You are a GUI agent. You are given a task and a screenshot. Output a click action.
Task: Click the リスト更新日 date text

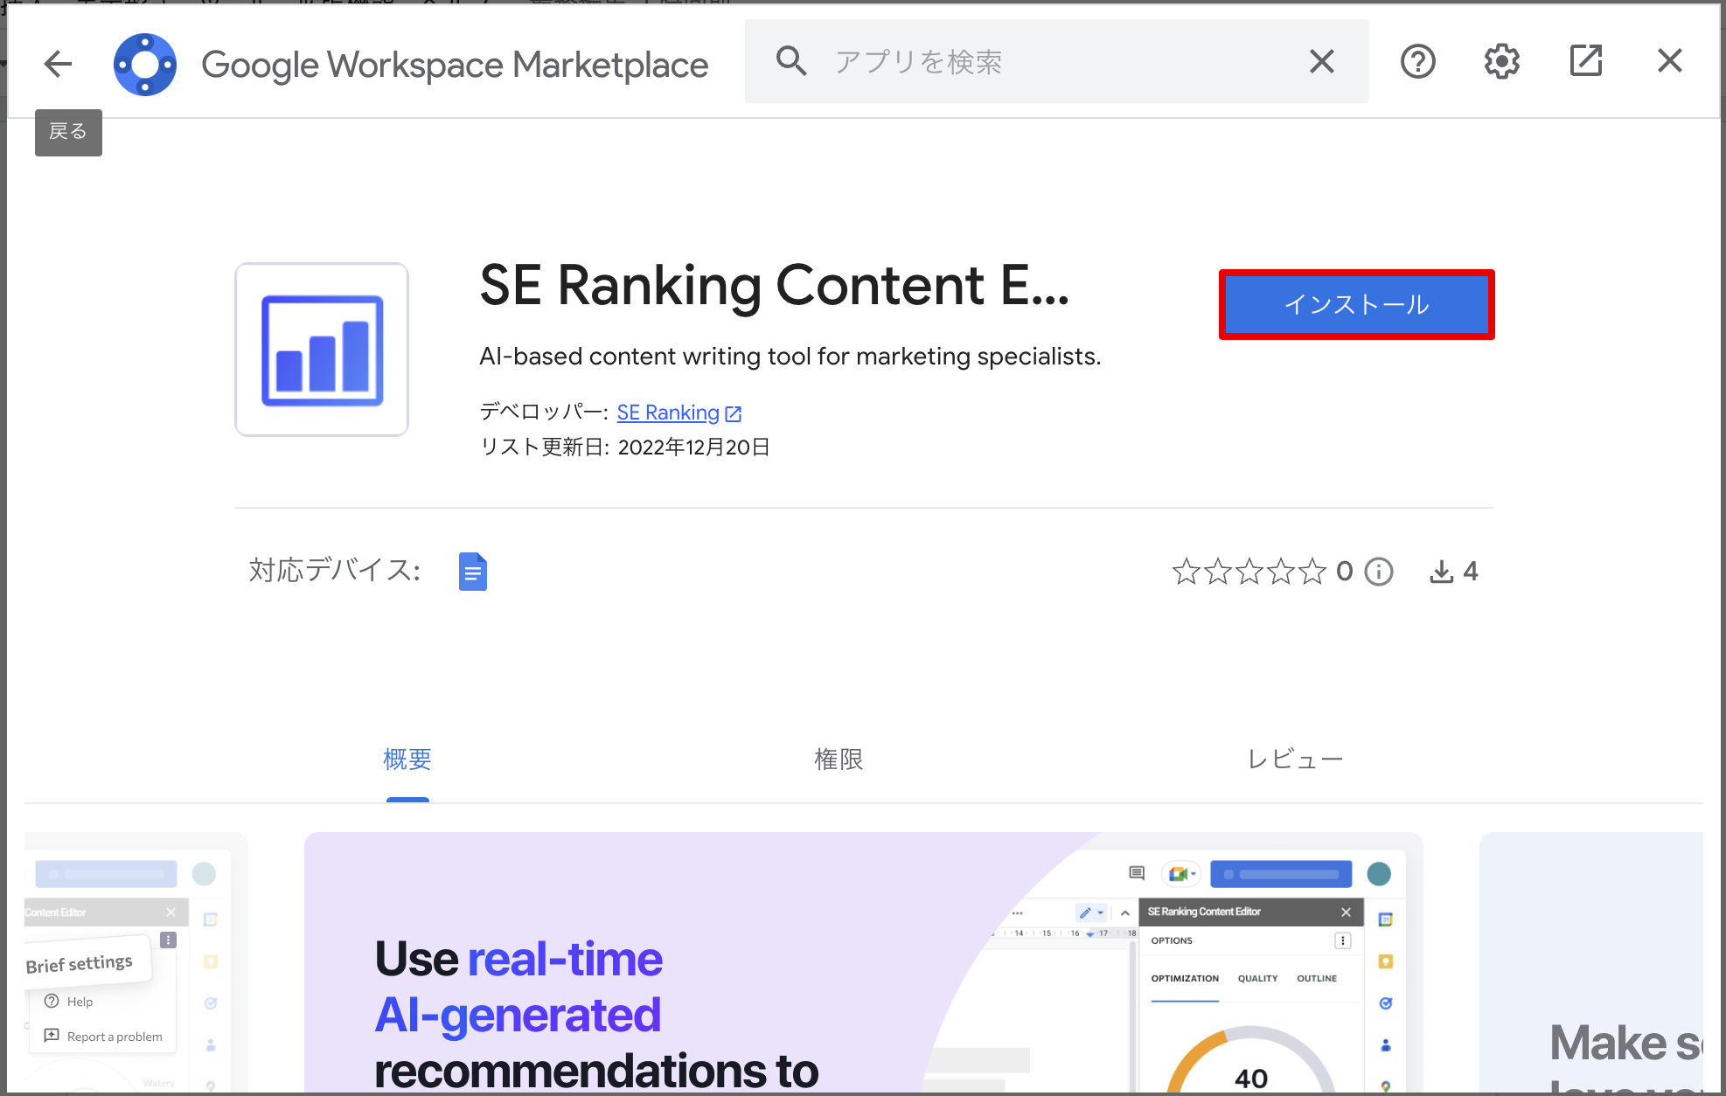pos(625,447)
